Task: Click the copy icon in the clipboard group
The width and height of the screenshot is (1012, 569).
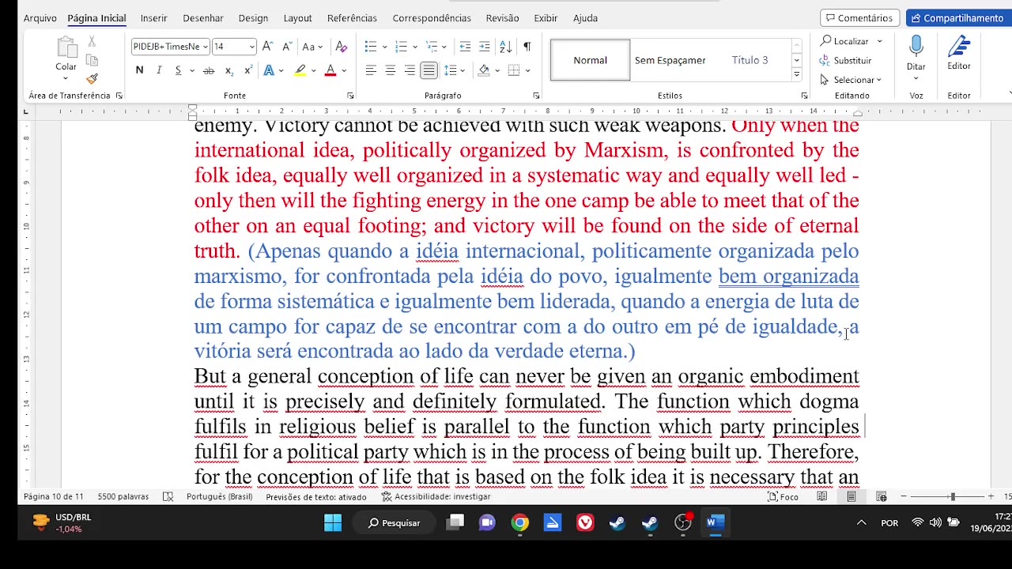Action: click(92, 60)
